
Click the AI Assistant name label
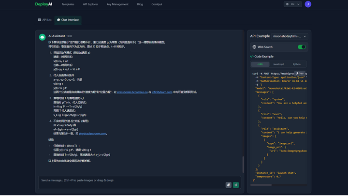pos(57,36)
